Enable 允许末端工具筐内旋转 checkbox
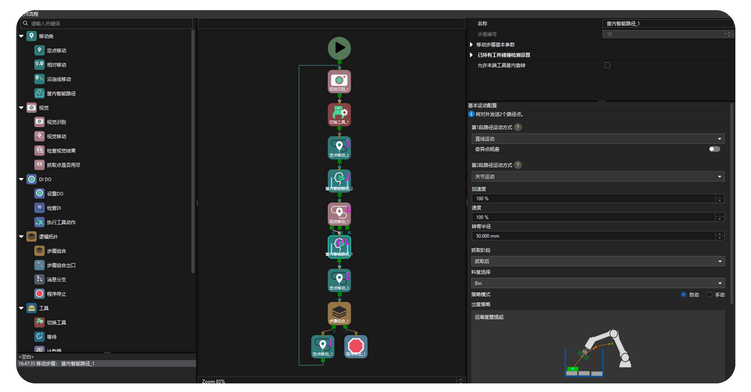Viewport: 751px width, 392px height. pyautogui.click(x=607, y=65)
